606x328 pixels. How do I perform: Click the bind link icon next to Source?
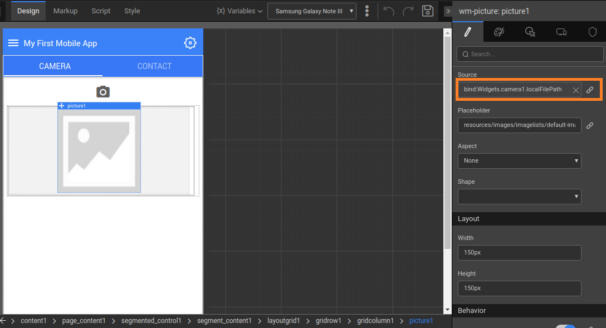click(x=590, y=89)
